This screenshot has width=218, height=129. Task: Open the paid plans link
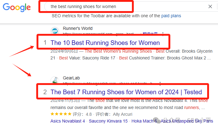click(171, 16)
